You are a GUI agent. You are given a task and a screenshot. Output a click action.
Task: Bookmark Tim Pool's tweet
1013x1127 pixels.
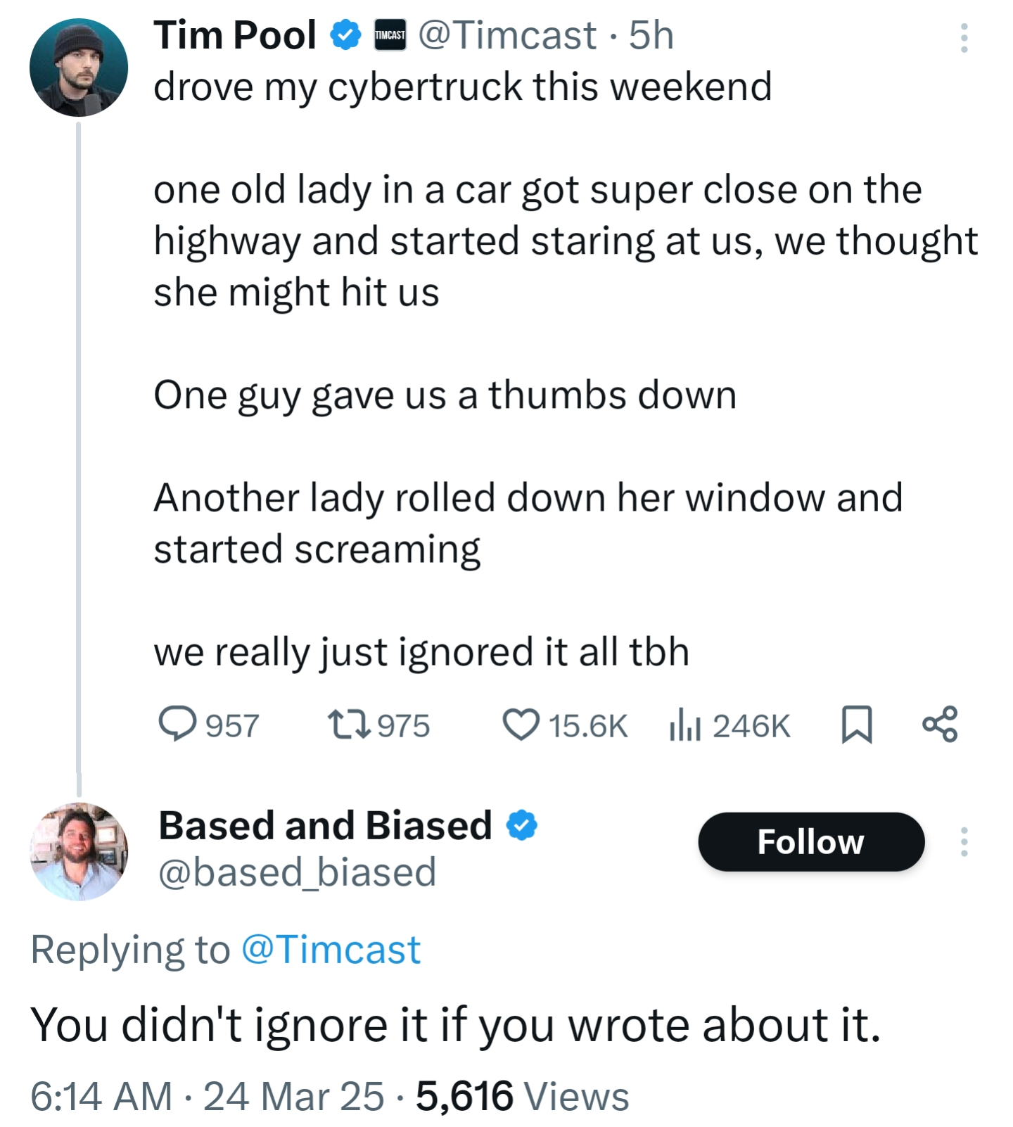(857, 725)
